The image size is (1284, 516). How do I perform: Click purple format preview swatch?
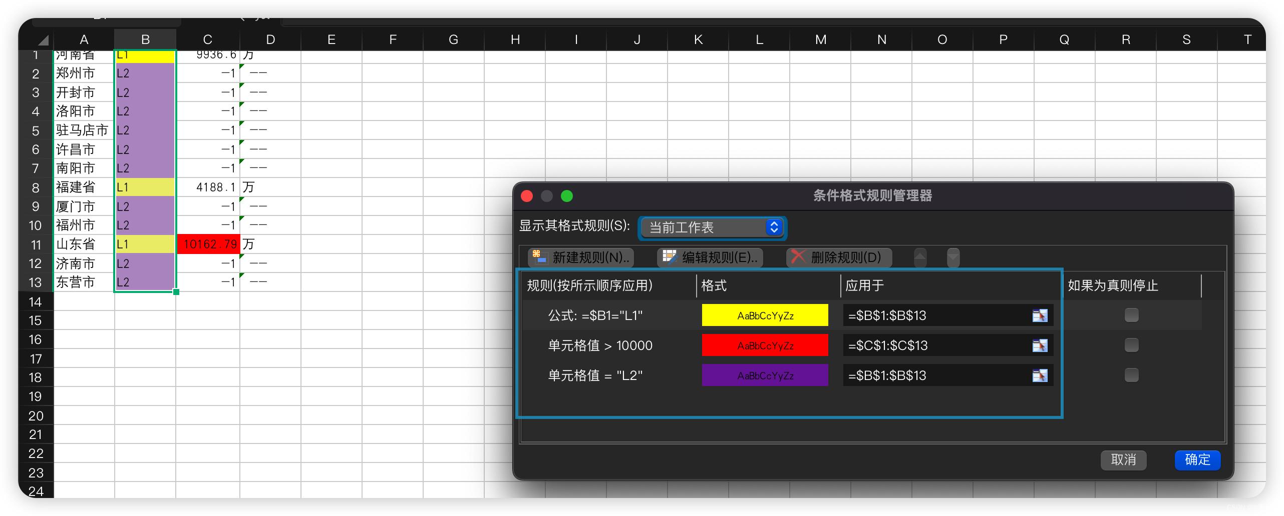pos(765,375)
